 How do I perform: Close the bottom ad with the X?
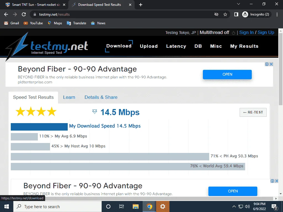coord(276,181)
